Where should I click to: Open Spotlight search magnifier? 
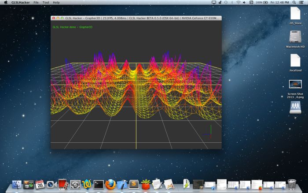click(294, 2)
